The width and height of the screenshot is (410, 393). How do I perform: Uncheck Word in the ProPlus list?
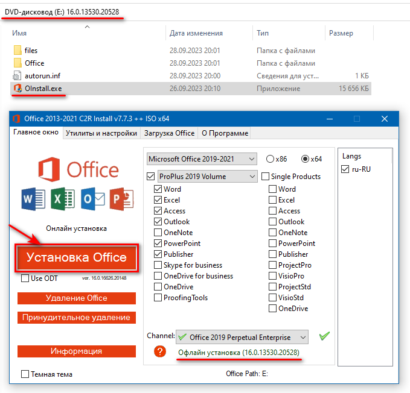158,189
